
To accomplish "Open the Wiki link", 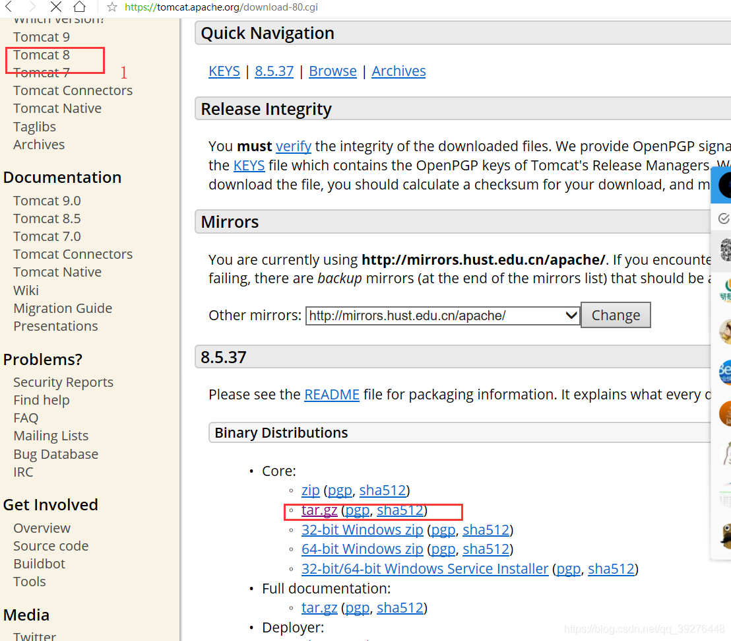I will 26,290.
